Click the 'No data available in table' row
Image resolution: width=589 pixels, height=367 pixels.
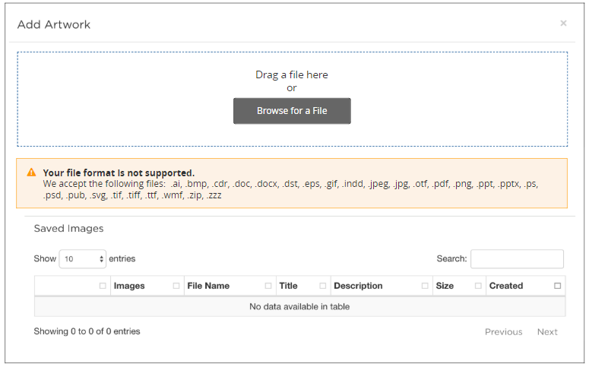point(299,307)
